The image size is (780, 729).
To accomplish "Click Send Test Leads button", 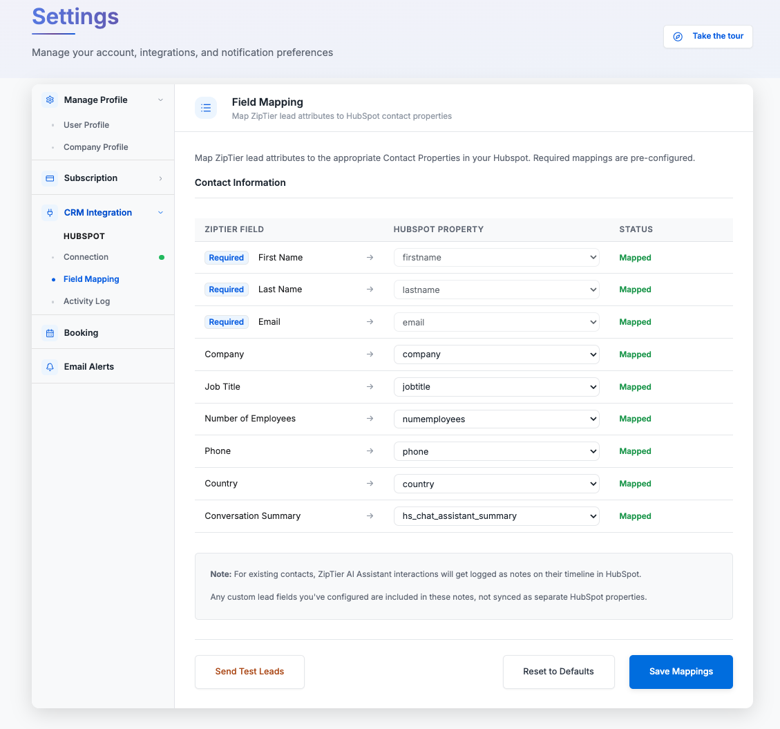I will (x=249, y=672).
